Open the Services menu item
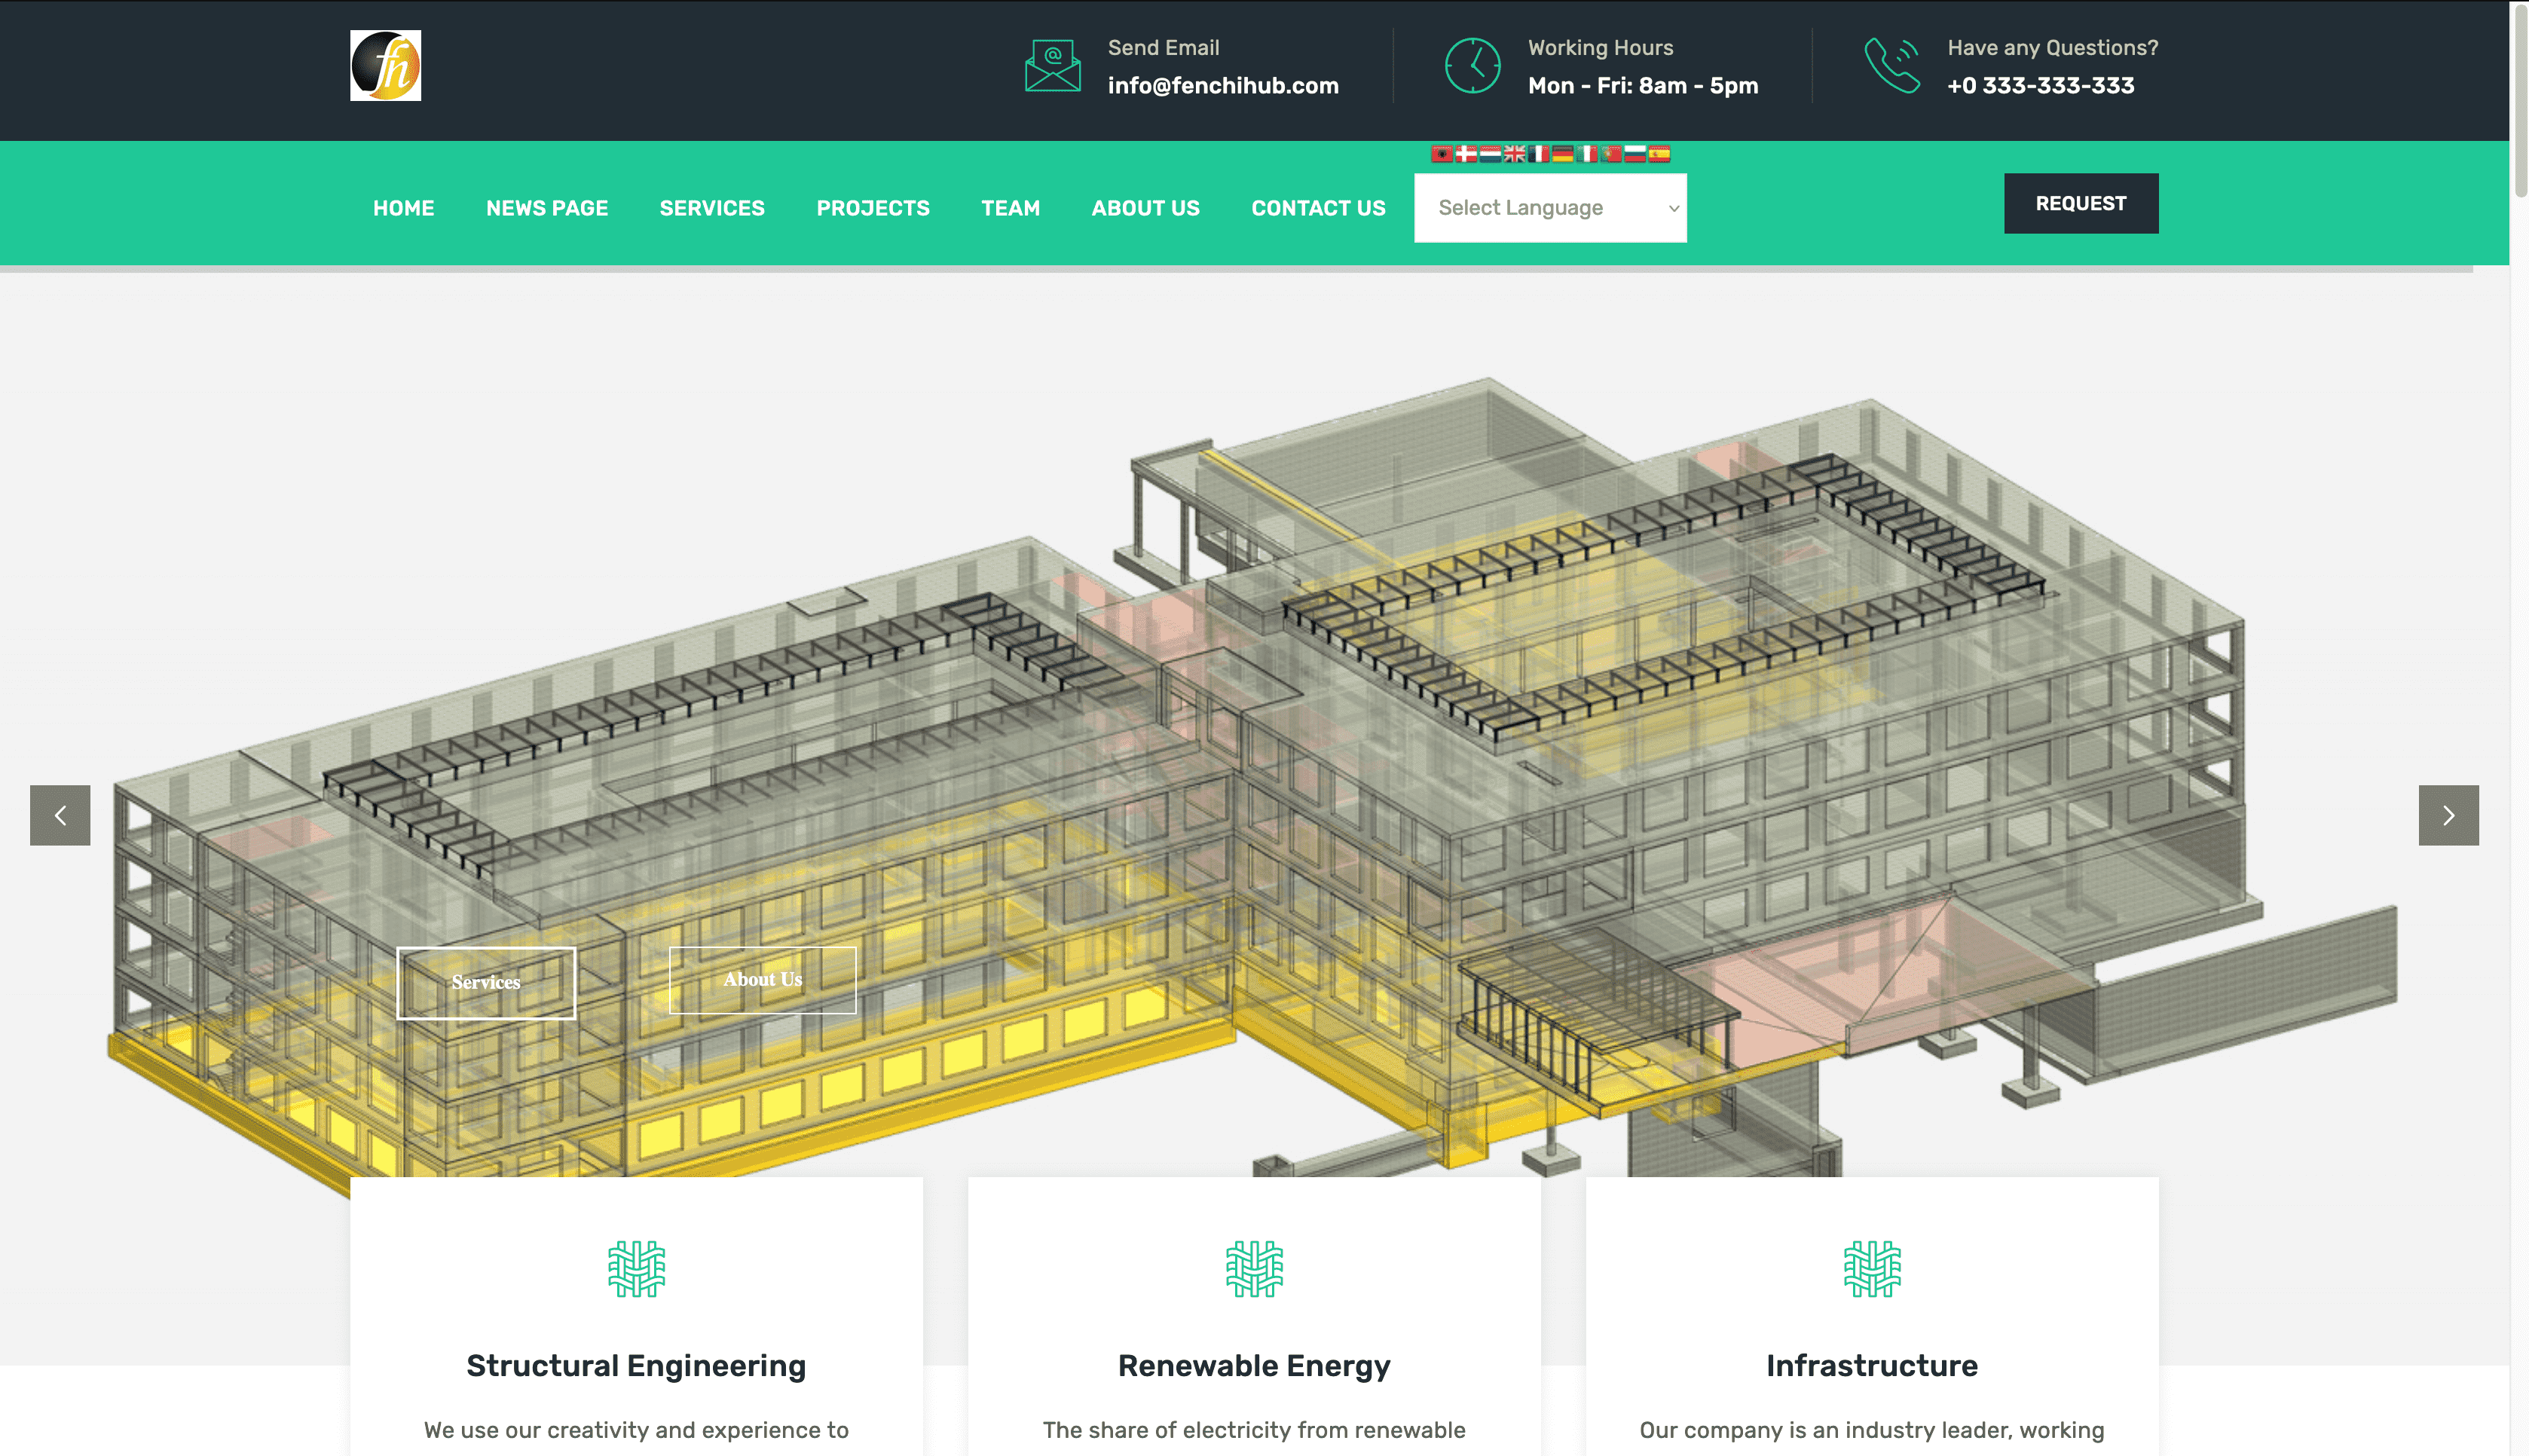2529x1456 pixels. pos(711,208)
